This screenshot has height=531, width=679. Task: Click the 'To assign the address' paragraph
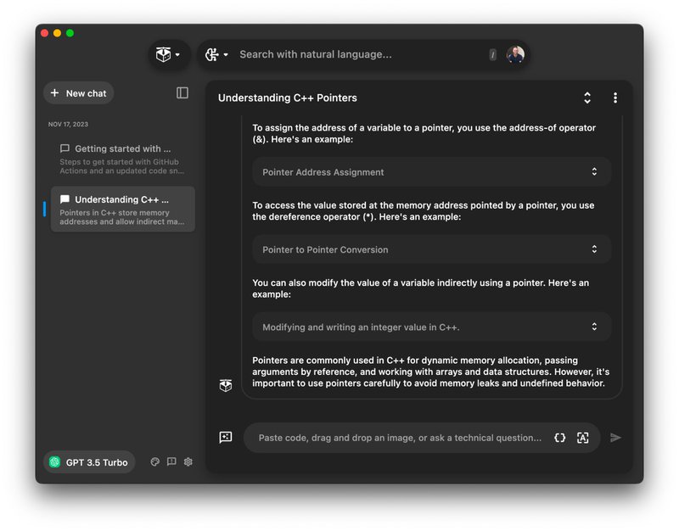[424, 133]
